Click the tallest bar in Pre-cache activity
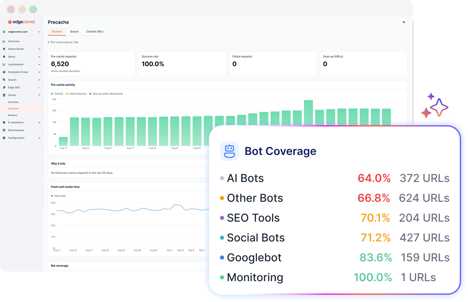Image resolution: width=468 pixels, height=302 pixels. click(308, 113)
